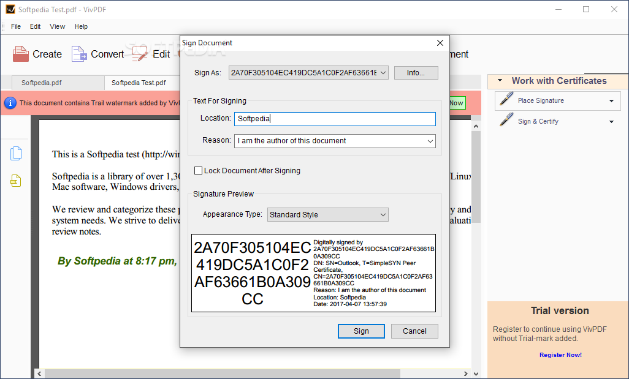Open the pages panel icon in sidebar
Viewport: 629px width, 379px height.
16,154
